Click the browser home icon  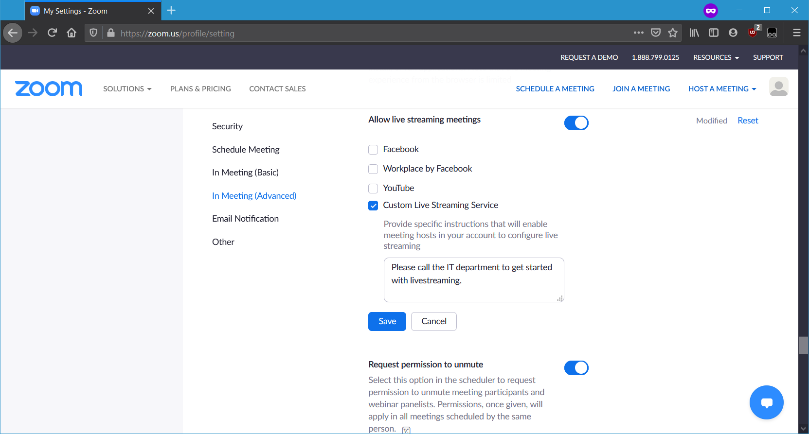(72, 33)
